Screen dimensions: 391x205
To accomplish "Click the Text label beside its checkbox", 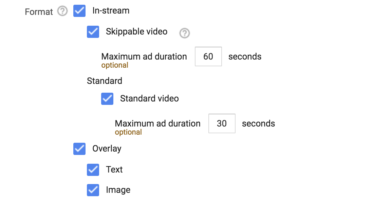I will pyautogui.click(x=114, y=169).
